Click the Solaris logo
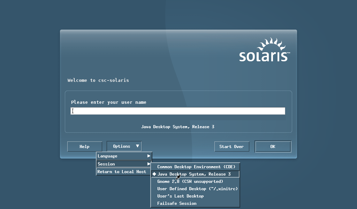Image resolution: width=357 pixels, height=209 pixels. (x=265, y=49)
